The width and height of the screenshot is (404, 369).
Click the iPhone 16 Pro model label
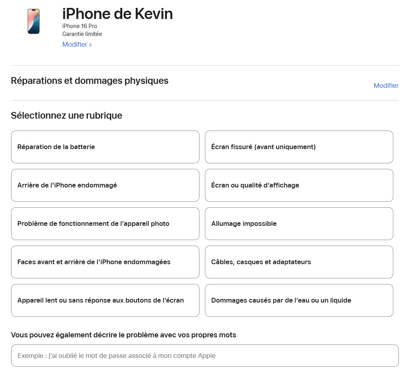[x=80, y=26]
